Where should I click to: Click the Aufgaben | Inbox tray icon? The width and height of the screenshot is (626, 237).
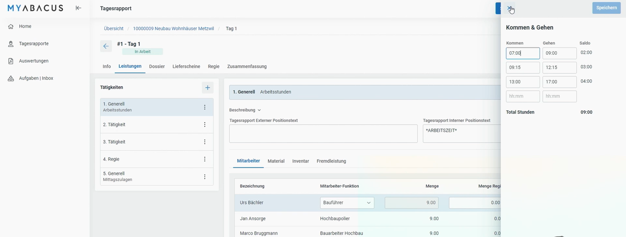[x=11, y=78]
